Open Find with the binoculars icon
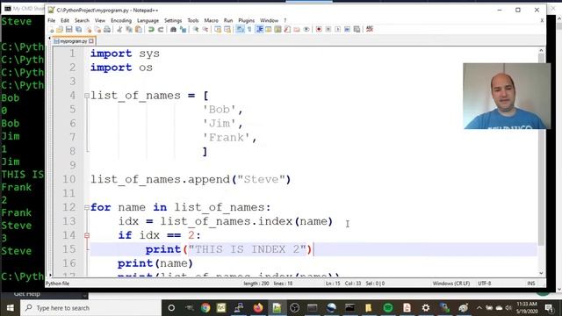 point(174,29)
